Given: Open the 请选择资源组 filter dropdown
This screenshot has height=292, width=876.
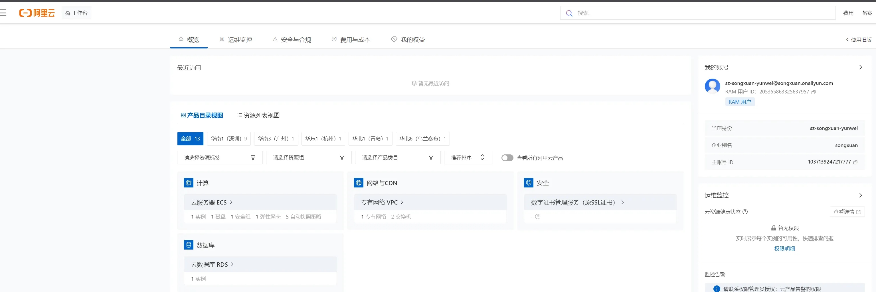Looking at the screenshot, I should click(308, 158).
